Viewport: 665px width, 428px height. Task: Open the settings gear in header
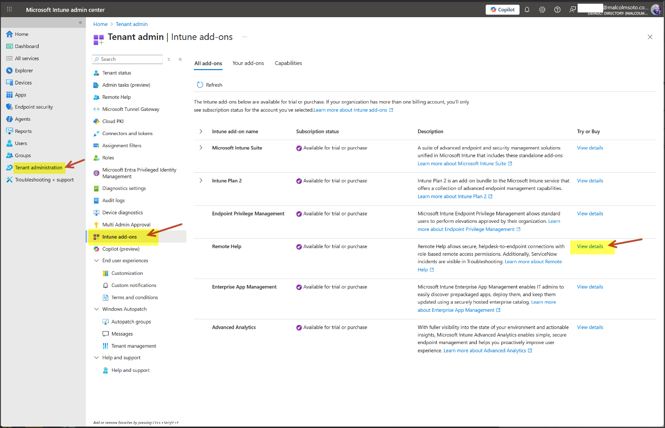tap(542, 10)
